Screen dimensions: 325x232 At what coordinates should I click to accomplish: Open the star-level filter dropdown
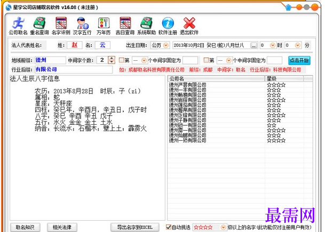coord(223,227)
